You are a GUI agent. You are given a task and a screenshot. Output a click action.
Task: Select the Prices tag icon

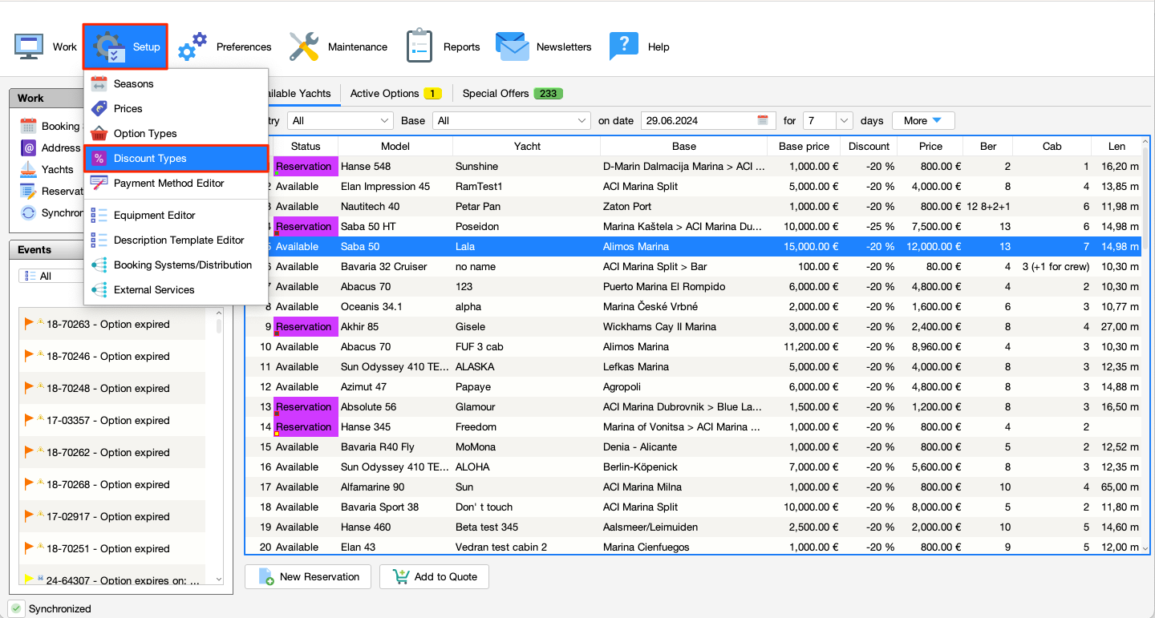(x=99, y=108)
